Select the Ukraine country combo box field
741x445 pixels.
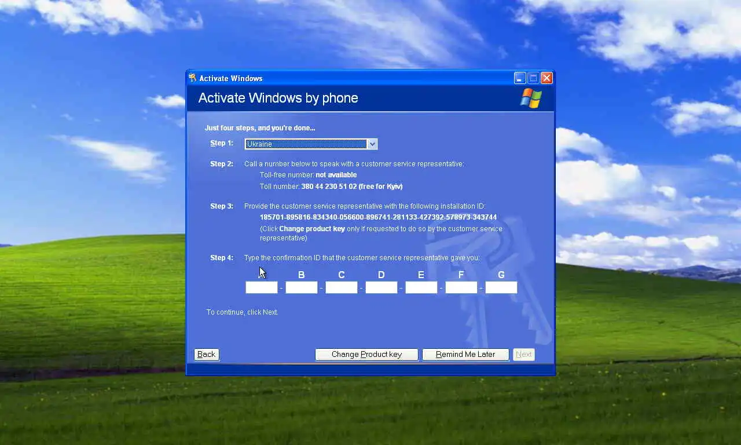311,144
